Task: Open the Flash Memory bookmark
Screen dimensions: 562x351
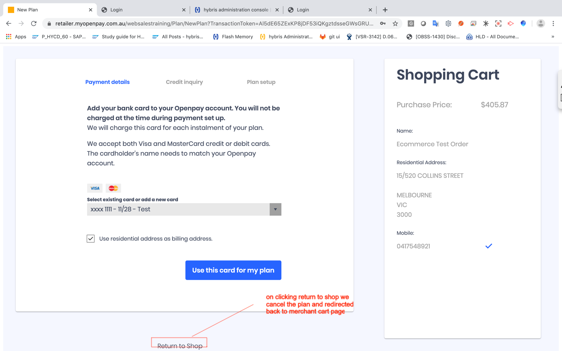Action: [x=233, y=37]
